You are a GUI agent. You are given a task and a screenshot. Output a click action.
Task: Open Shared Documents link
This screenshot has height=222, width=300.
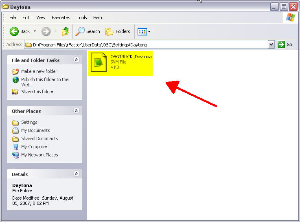click(39, 138)
